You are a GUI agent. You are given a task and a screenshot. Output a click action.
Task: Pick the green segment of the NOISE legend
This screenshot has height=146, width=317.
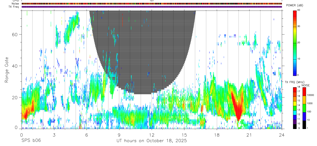[x=304, y=108]
